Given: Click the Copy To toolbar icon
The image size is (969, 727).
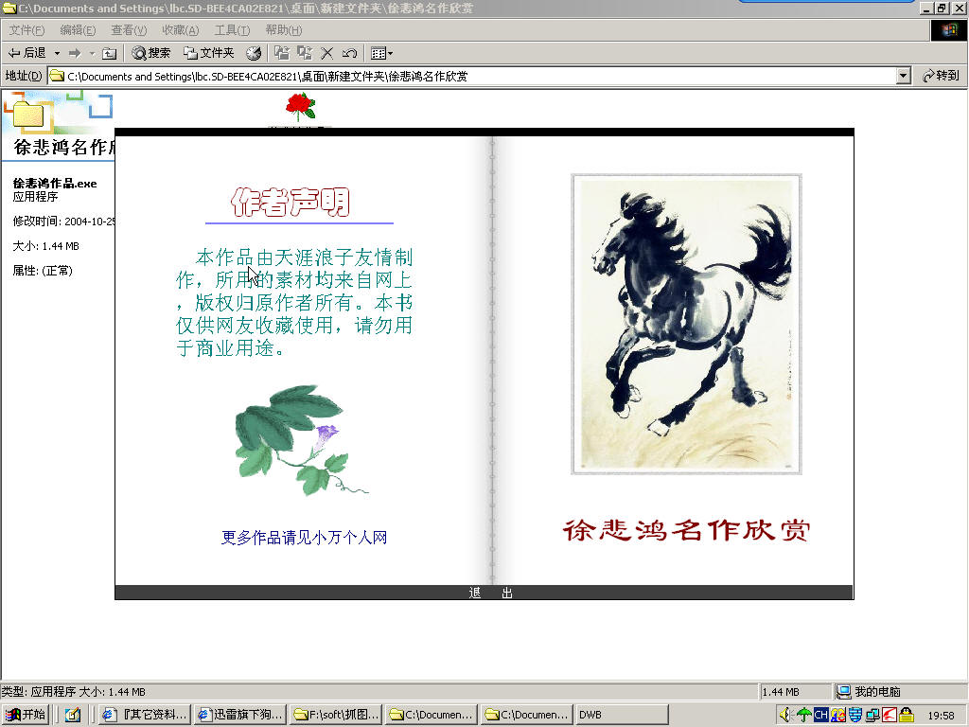Looking at the screenshot, I should tap(305, 53).
